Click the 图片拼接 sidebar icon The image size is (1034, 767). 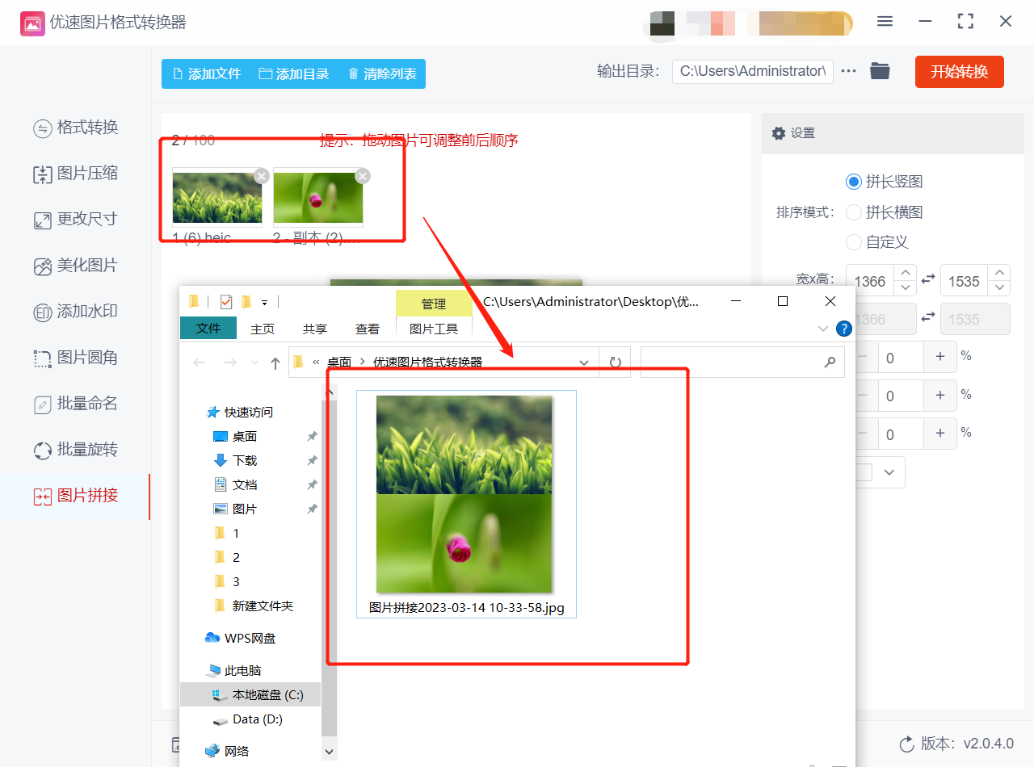(43, 497)
